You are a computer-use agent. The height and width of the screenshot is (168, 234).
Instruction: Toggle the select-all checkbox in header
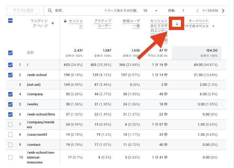point(10,21)
